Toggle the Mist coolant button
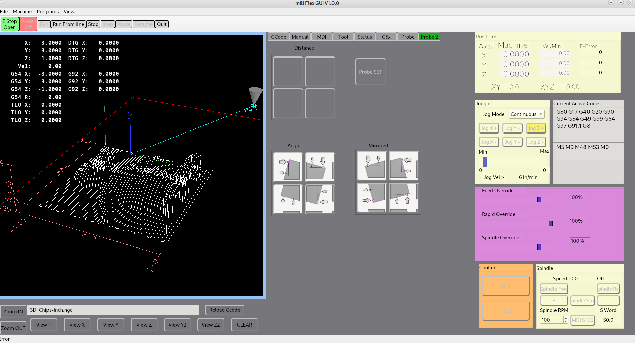Viewport: 635px width, 343px height. coord(506,286)
